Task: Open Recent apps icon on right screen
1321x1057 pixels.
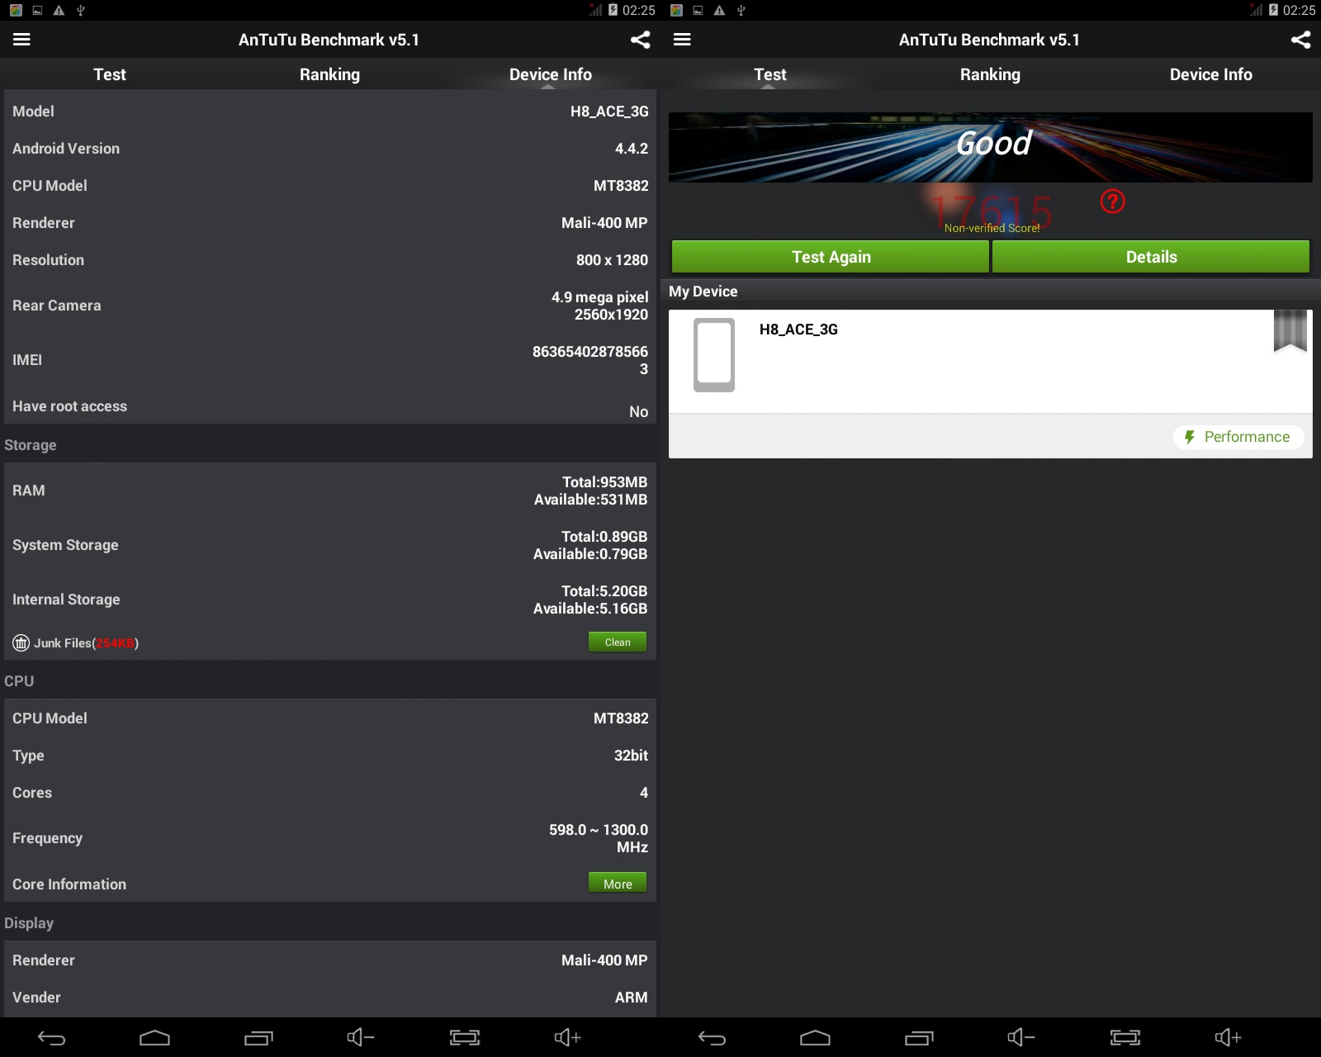Action: point(919,1037)
